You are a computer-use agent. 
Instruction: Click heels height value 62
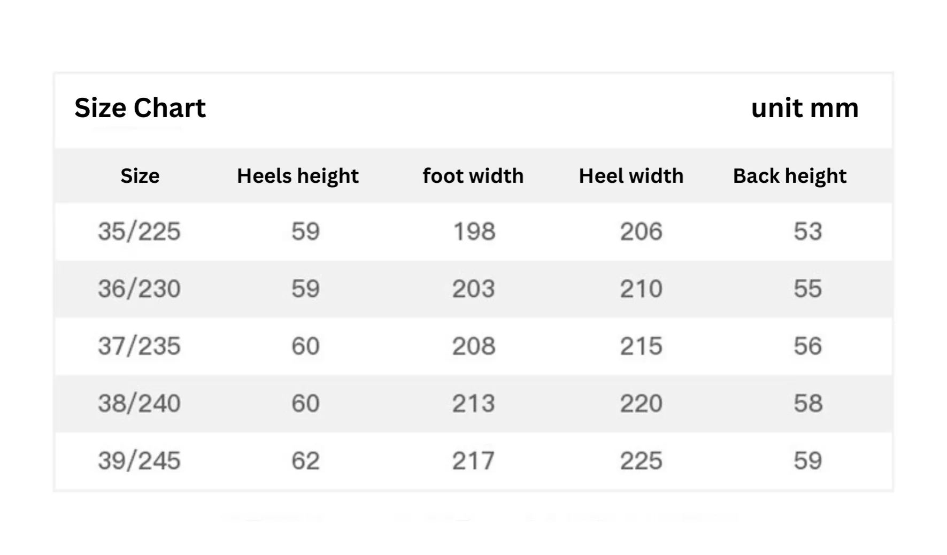tap(305, 461)
